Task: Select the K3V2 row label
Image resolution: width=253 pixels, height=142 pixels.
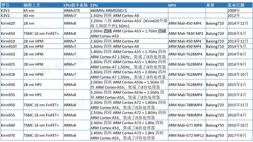Action: [6, 16]
